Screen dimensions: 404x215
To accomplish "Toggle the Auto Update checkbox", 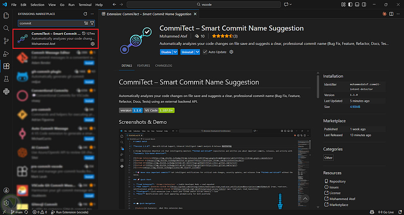I will [x=206, y=52].
